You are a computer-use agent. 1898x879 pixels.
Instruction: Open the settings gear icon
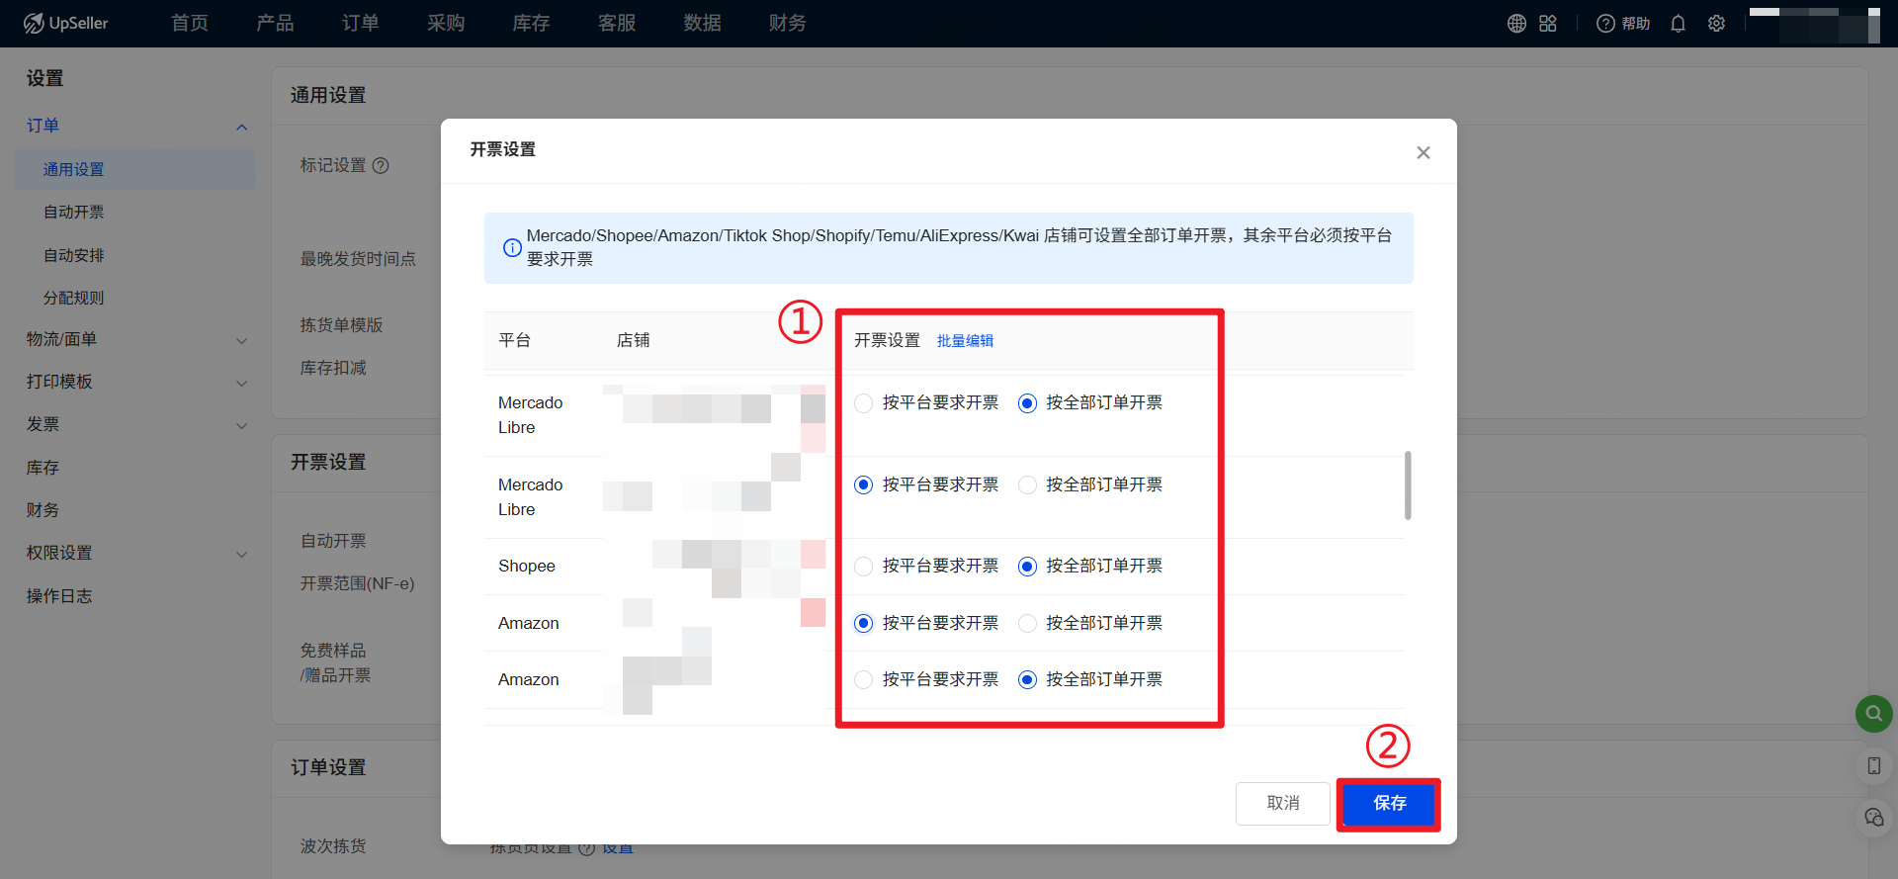click(x=1716, y=24)
